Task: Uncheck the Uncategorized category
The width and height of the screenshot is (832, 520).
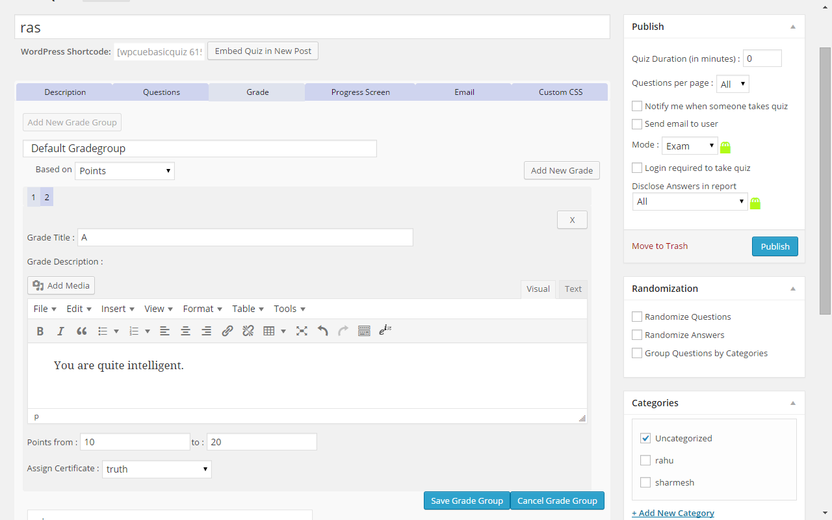Action: click(x=645, y=438)
